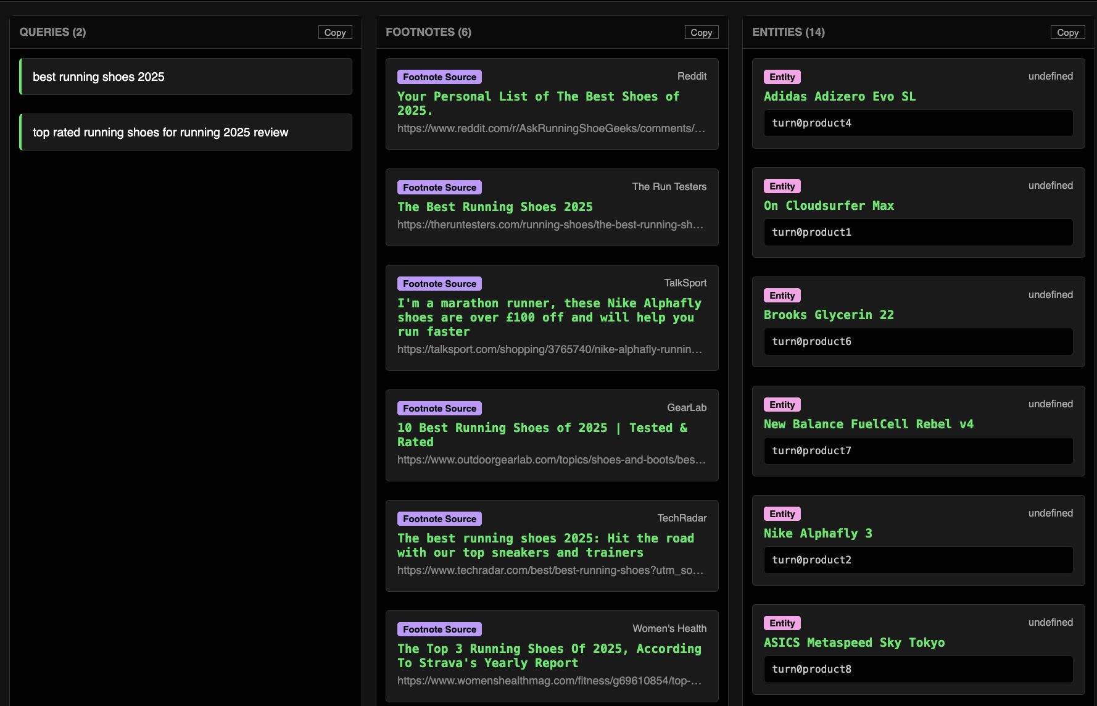This screenshot has width=1097, height=706.
Task: Open the outdoorgearlab.com URL
Action: [x=552, y=460]
